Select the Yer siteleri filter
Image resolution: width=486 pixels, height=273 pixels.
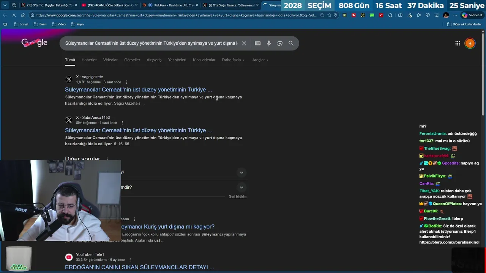pyautogui.click(x=177, y=60)
